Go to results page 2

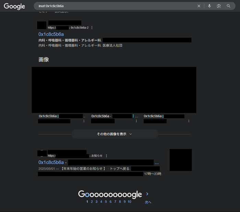point(92,202)
